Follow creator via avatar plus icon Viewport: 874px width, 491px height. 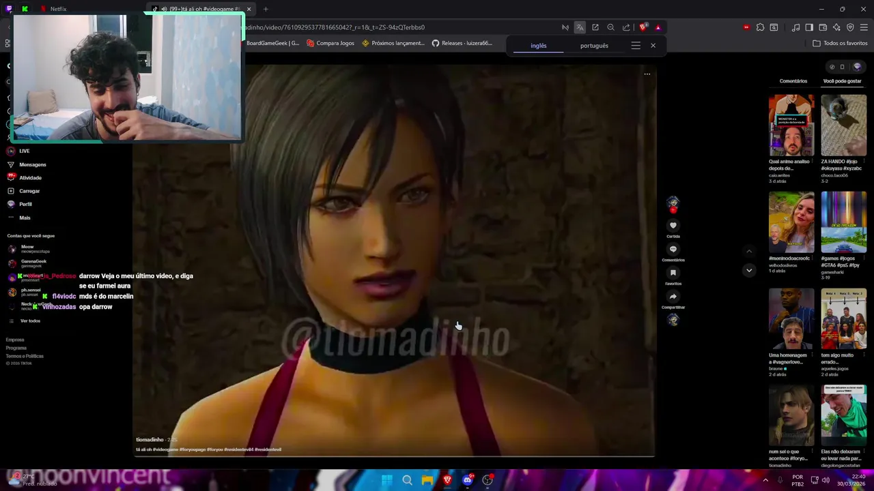click(673, 210)
